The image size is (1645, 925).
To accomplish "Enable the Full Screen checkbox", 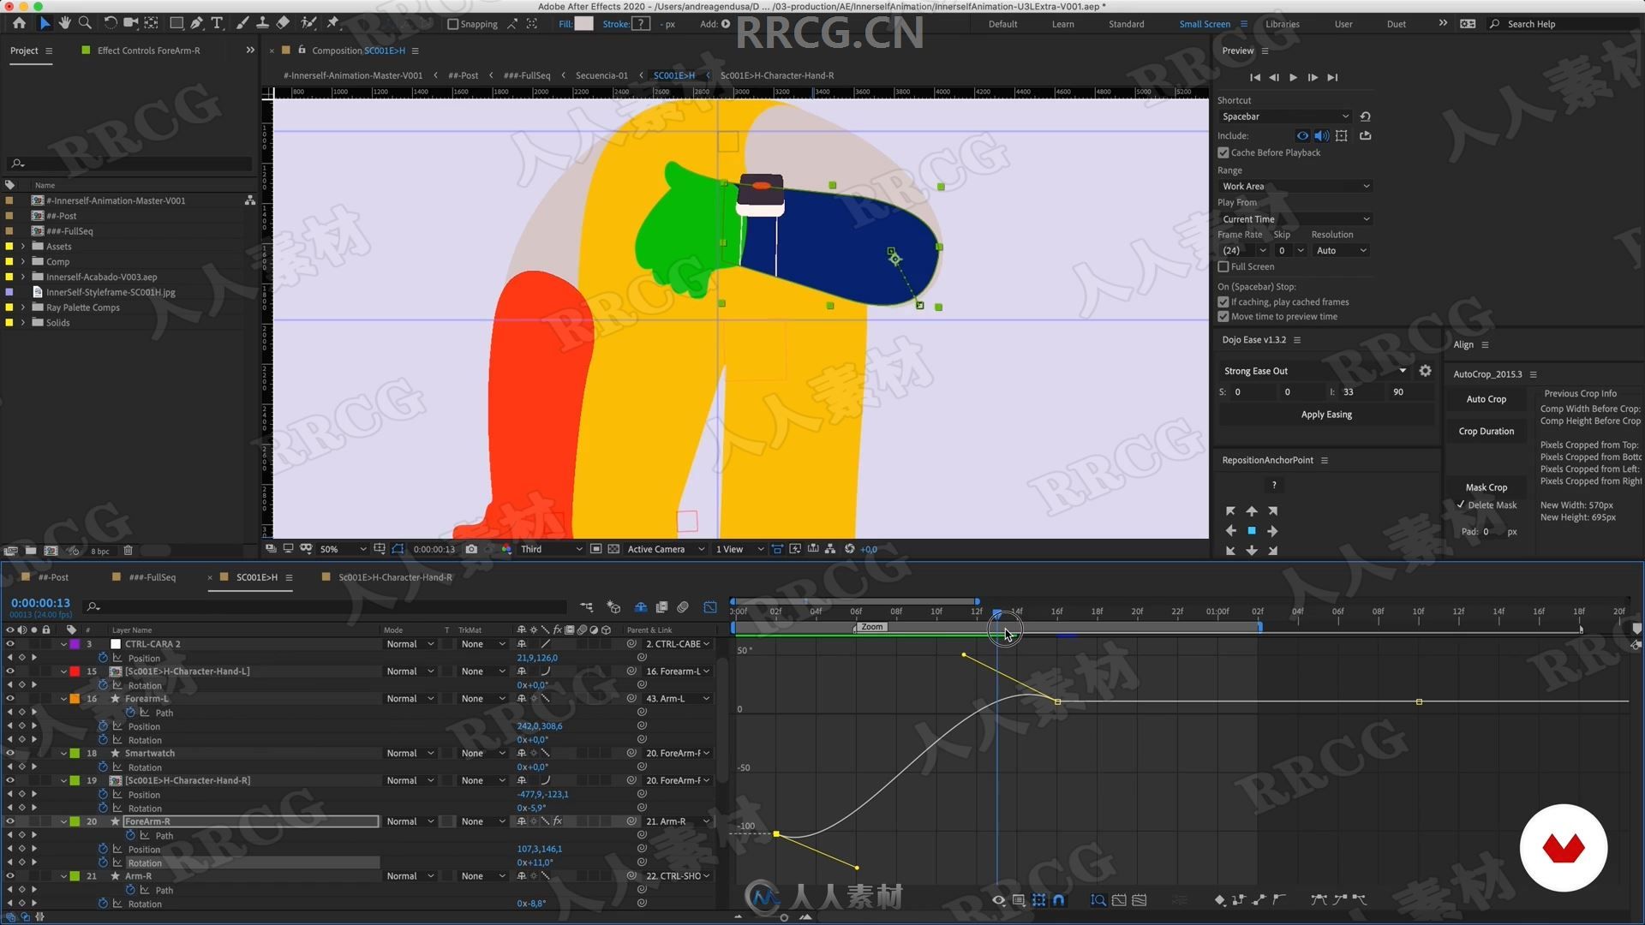I will pyautogui.click(x=1223, y=266).
